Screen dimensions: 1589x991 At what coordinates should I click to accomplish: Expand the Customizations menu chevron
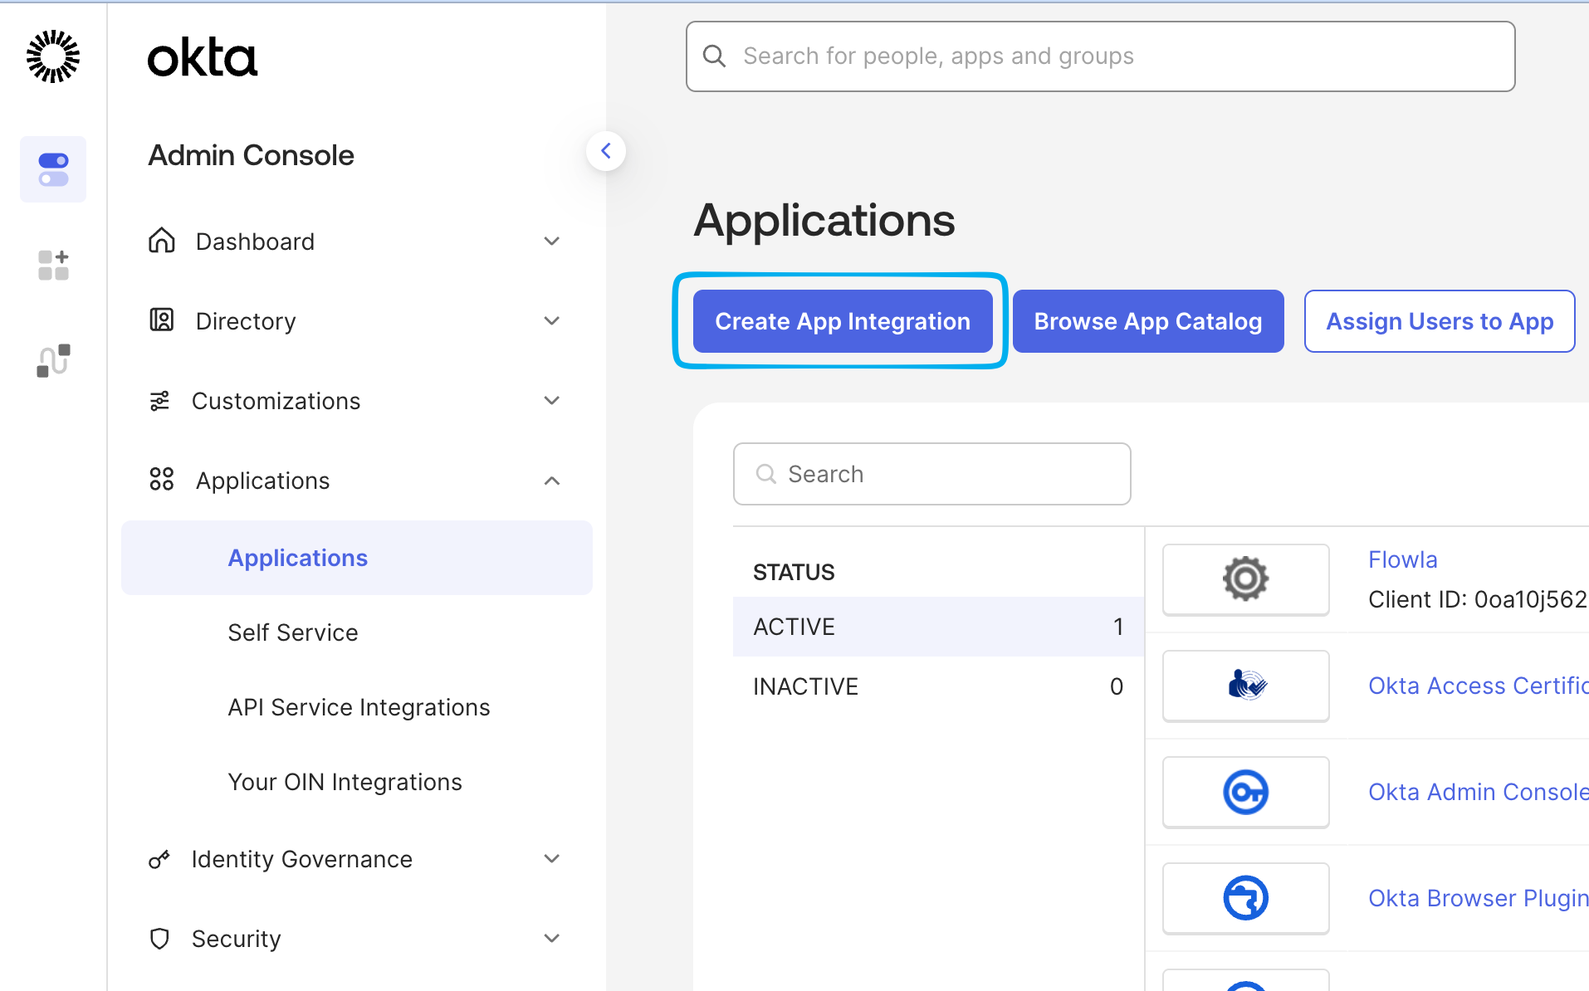coord(552,401)
